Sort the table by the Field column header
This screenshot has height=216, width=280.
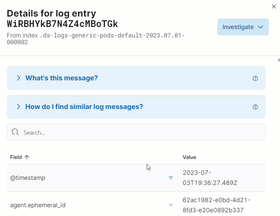click(16, 157)
